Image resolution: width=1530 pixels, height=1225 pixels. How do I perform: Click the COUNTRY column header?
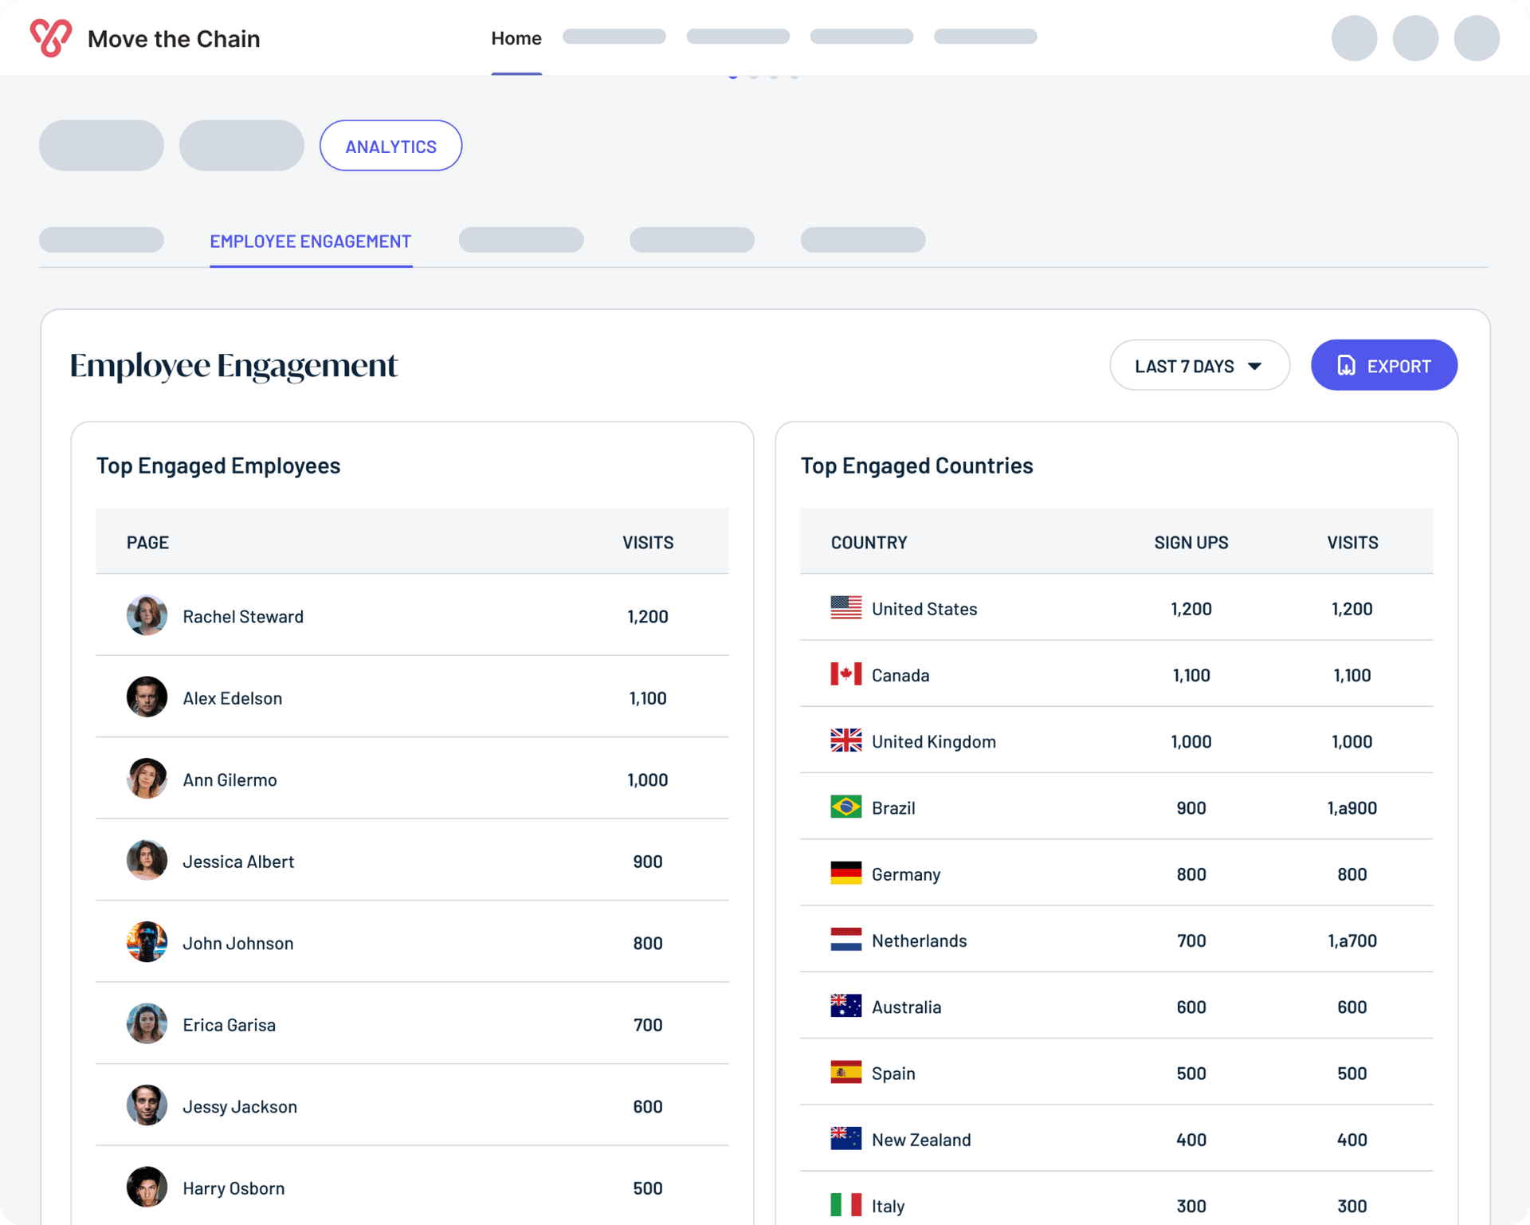point(869,542)
